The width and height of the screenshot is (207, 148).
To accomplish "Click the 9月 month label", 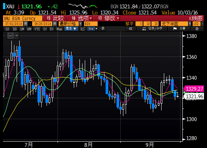I will [x=149, y=145].
